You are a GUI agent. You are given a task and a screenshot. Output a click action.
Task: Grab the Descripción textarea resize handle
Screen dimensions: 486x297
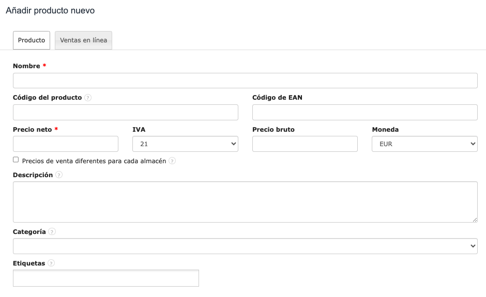[475, 220]
